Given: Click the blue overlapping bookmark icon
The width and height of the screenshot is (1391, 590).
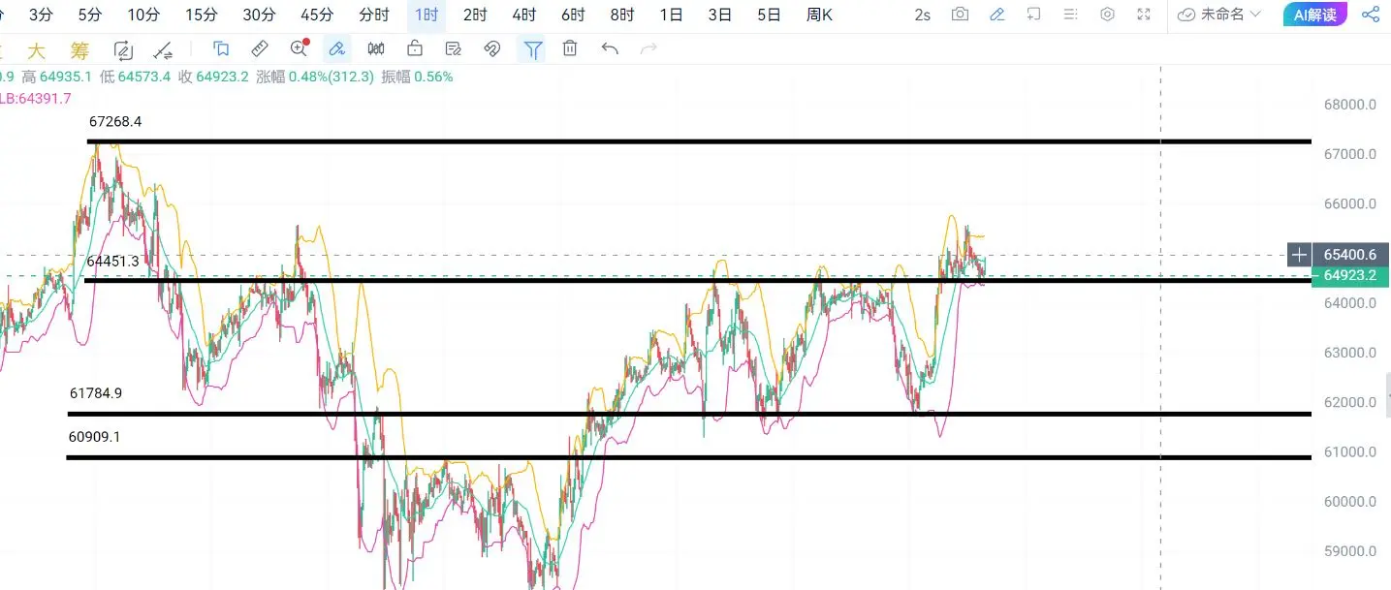Looking at the screenshot, I should click(221, 48).
